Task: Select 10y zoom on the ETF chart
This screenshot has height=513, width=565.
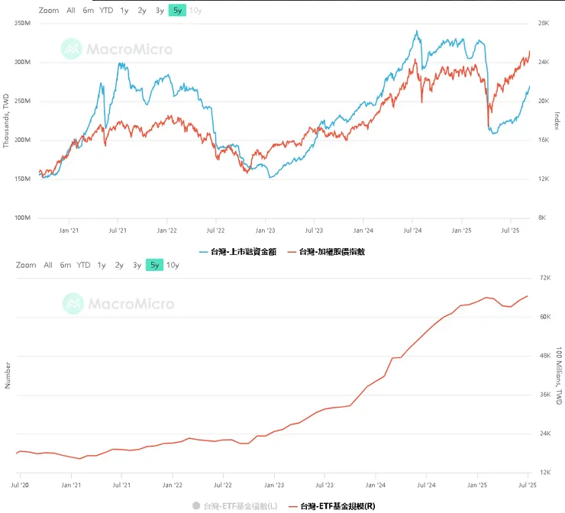Action: 173,265
